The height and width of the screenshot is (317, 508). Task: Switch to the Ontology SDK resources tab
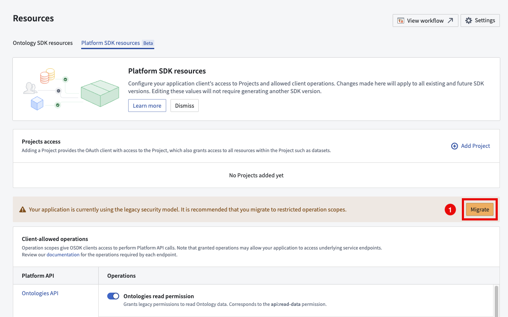43,43
